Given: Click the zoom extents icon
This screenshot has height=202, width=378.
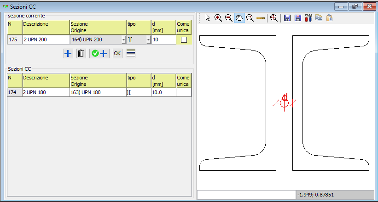Looking at the screenshot, I should (273, 18).
